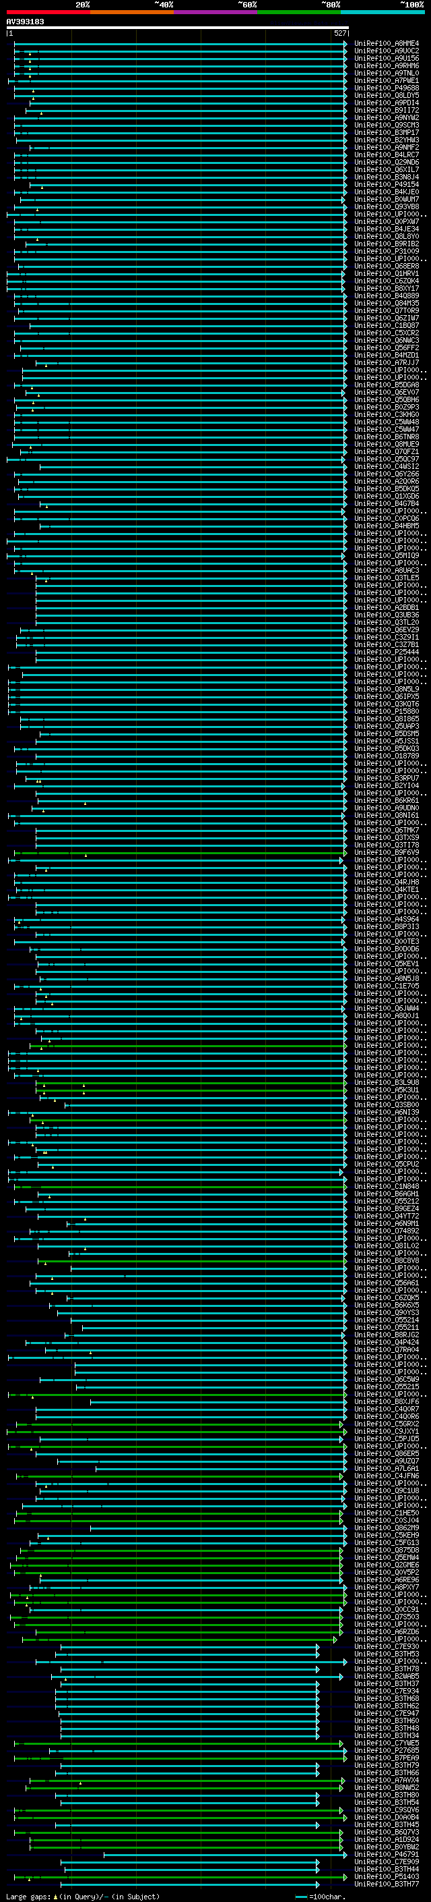Image resolution: width=431 pixels, height=1902 pixels.
Task: Select hit label UniRef100_Q84M35
Action: pyautogui.click(x=387, y=304)
